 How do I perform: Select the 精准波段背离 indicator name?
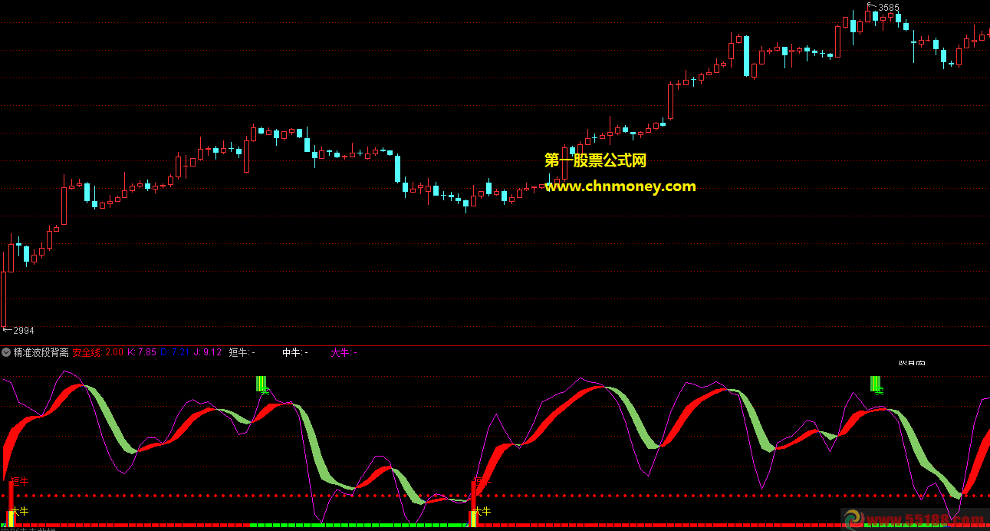41,352
